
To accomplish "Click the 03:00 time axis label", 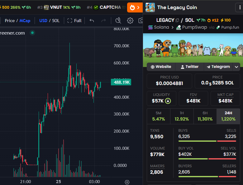I will 94,182.
